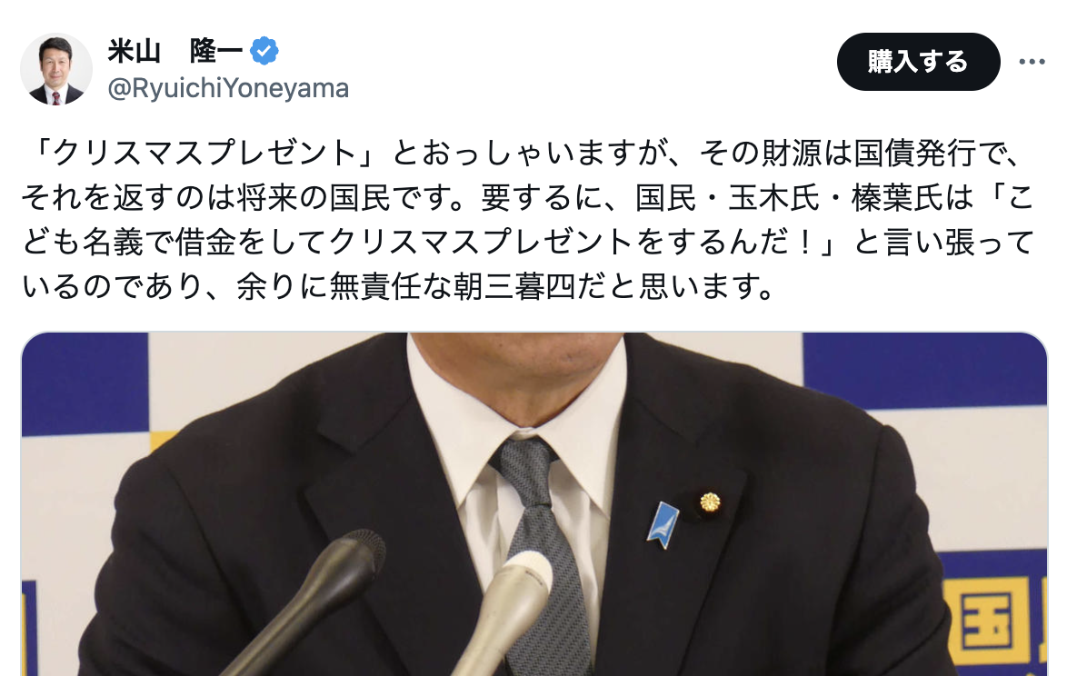Open the three-dot more options menu

tap(1032, 62)
